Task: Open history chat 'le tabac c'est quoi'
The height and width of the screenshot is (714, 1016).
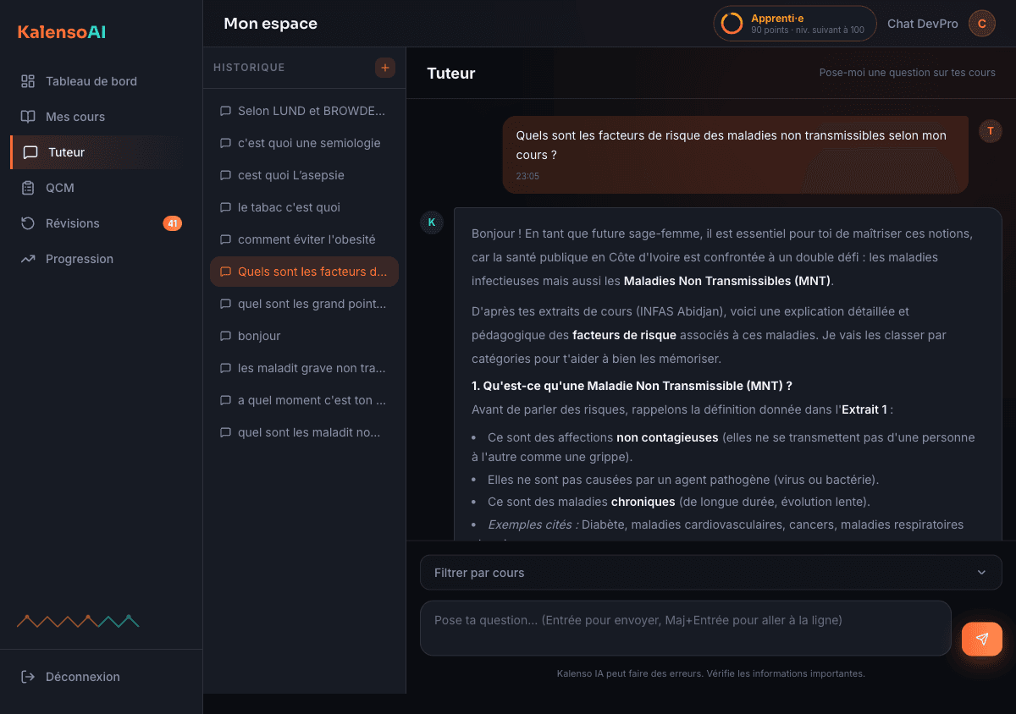Action: pos(304,207)
